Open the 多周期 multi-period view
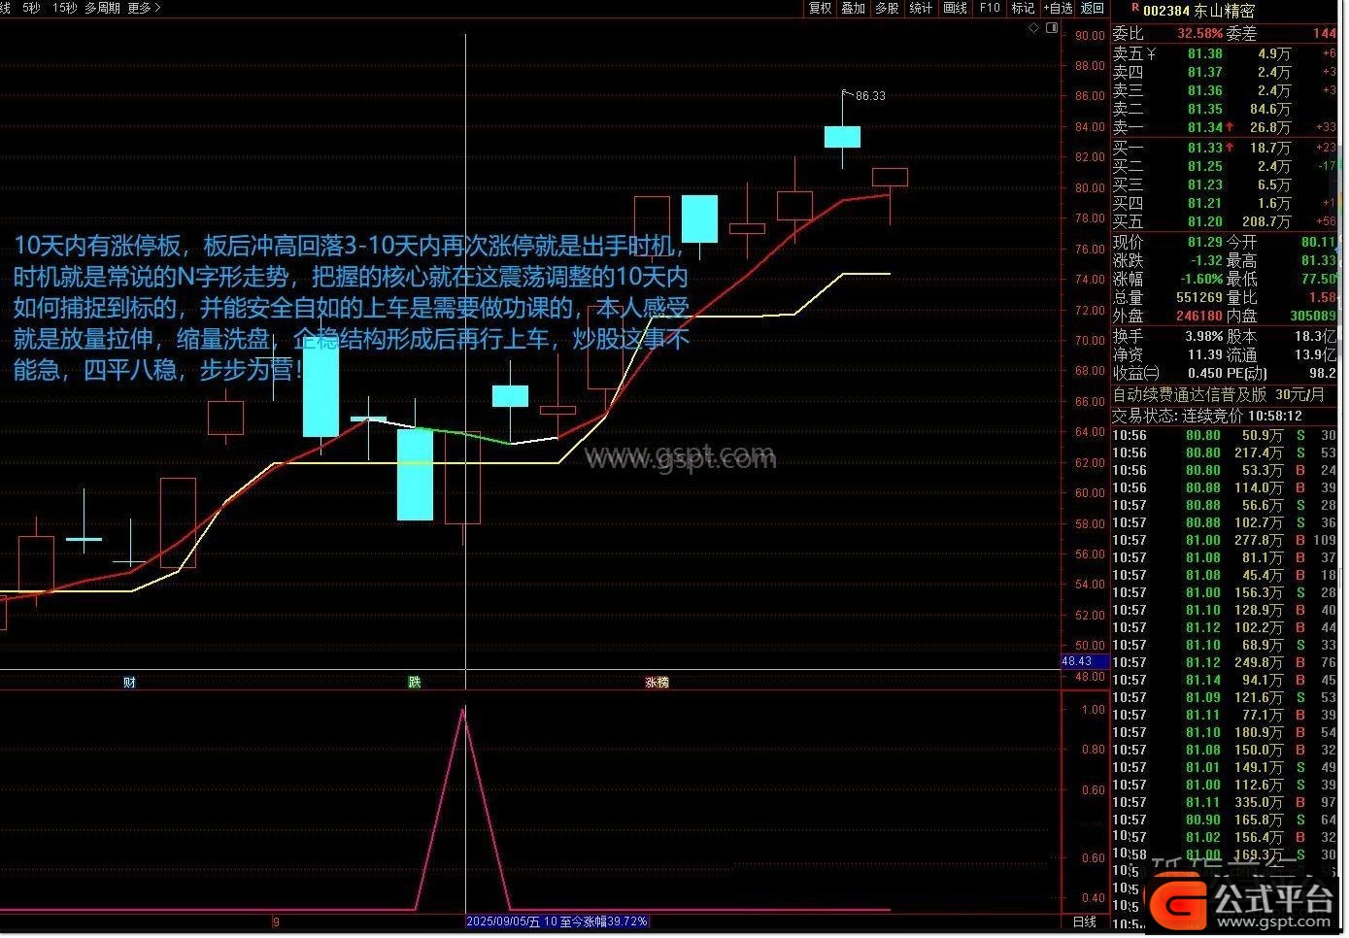Image resolution: width=1349 pixels, height=938 pixels. (102, 8)
